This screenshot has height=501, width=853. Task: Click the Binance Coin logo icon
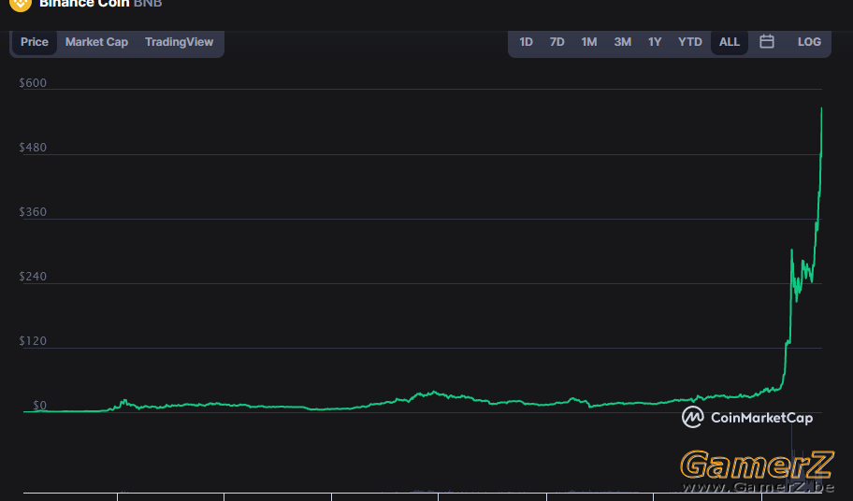21,5
